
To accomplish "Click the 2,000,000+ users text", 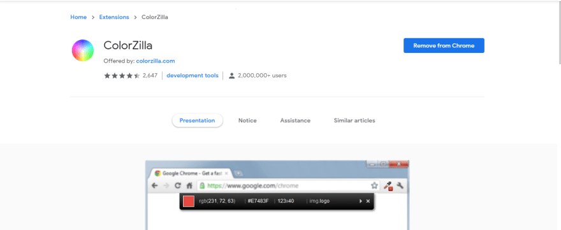I will [x=262, y=75].
